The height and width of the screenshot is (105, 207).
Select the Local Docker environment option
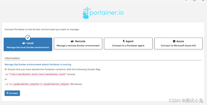point(28,44)
